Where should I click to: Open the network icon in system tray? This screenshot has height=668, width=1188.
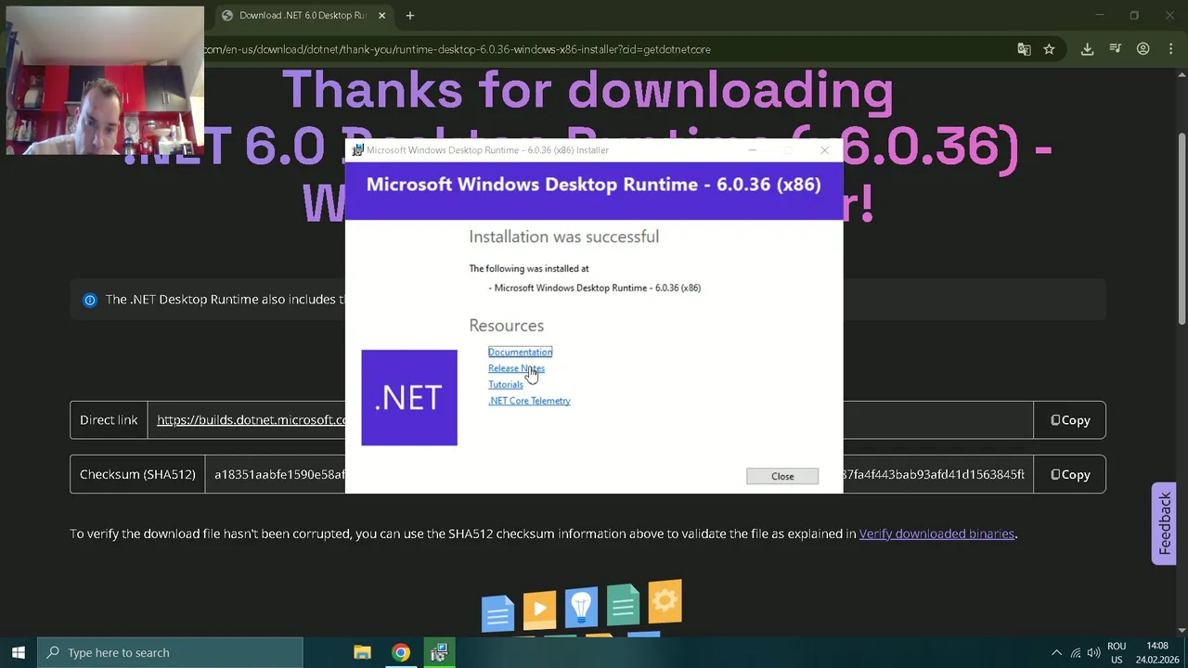1076,652
